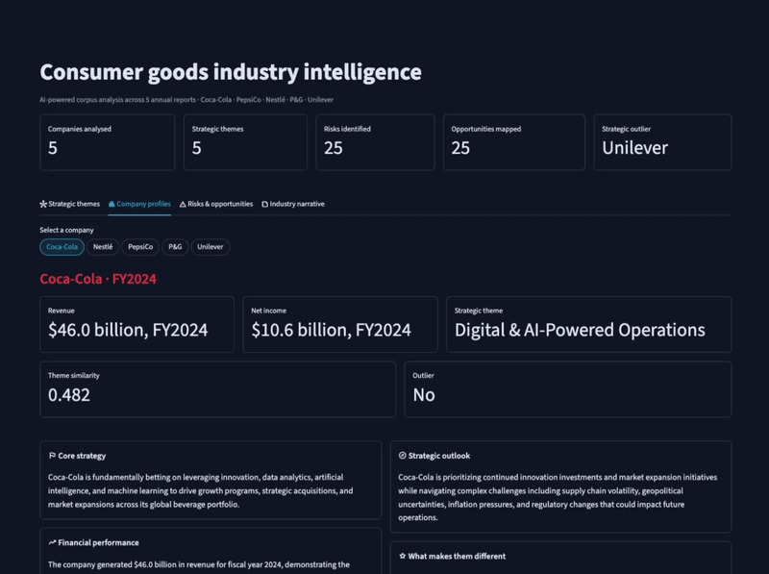Click the Strategic outlook card heading
This screenshot has width=769, height=574.
pyautogui.click(x=439, y=456)
